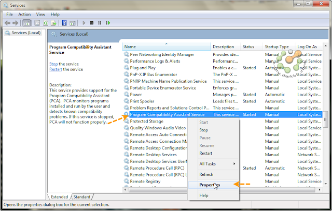332x211 pixels.
Task: Switch to the Extended tab
Action: [x=59, y=197]
